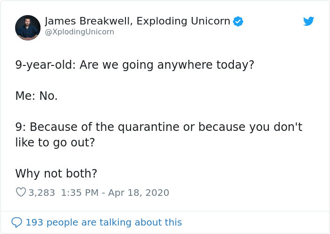Click the "Me: No." line
The width and height of the screenshot is (330, 234).
point(36,96)
